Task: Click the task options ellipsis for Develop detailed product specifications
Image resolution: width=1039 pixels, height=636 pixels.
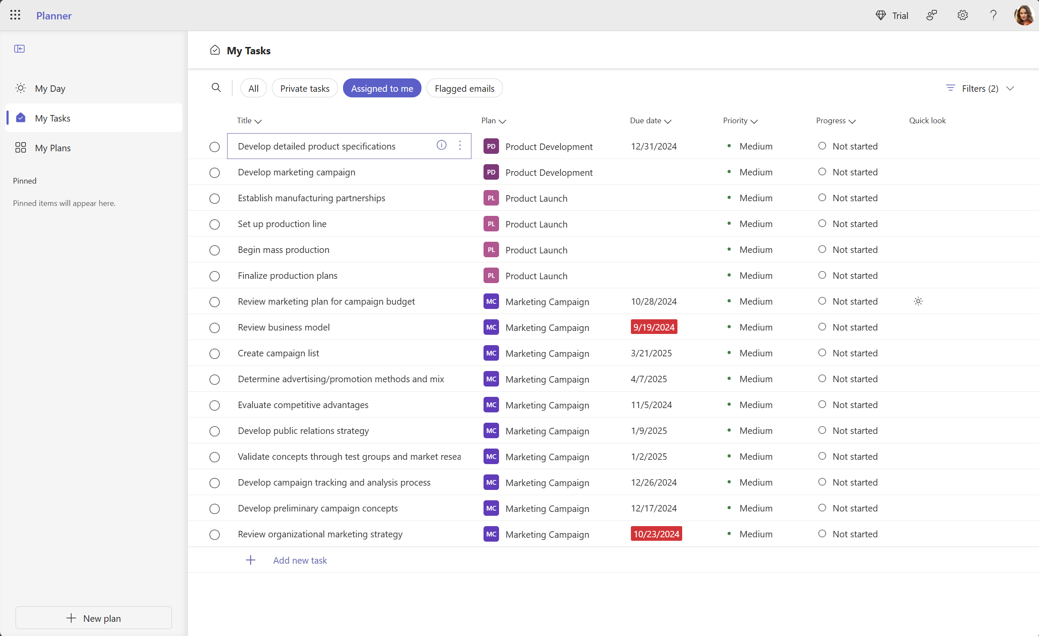Action: [x=460, y=146]
